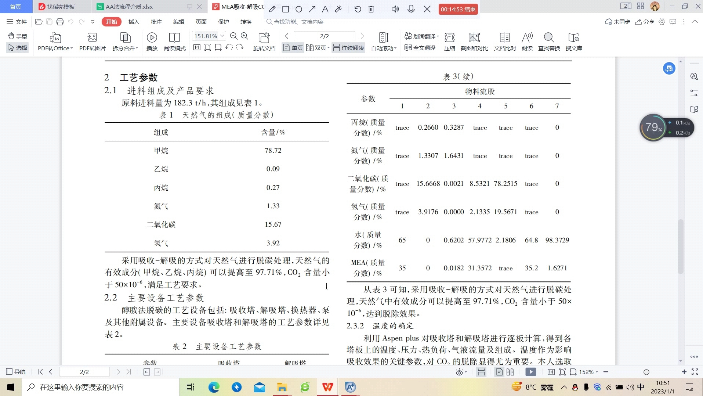This screenshot has width=703, height=396.
Task: Select the arrow drawing tool
Action: pos(312,9)
